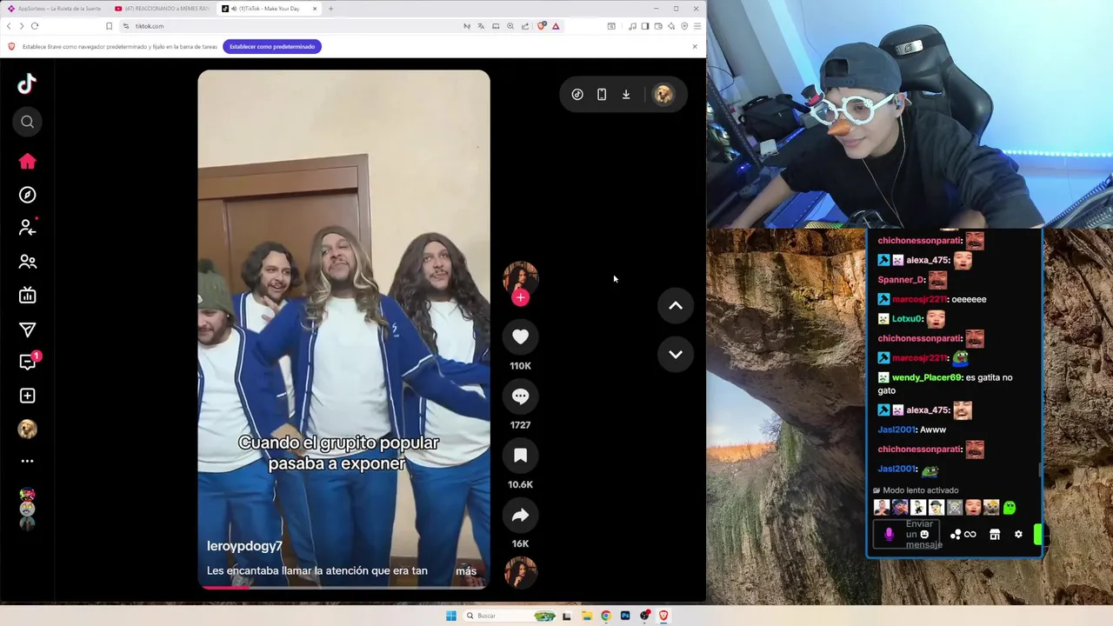The image size is (1113, 626).
Task: Click the coins icon in top pill
Action: 577,94
